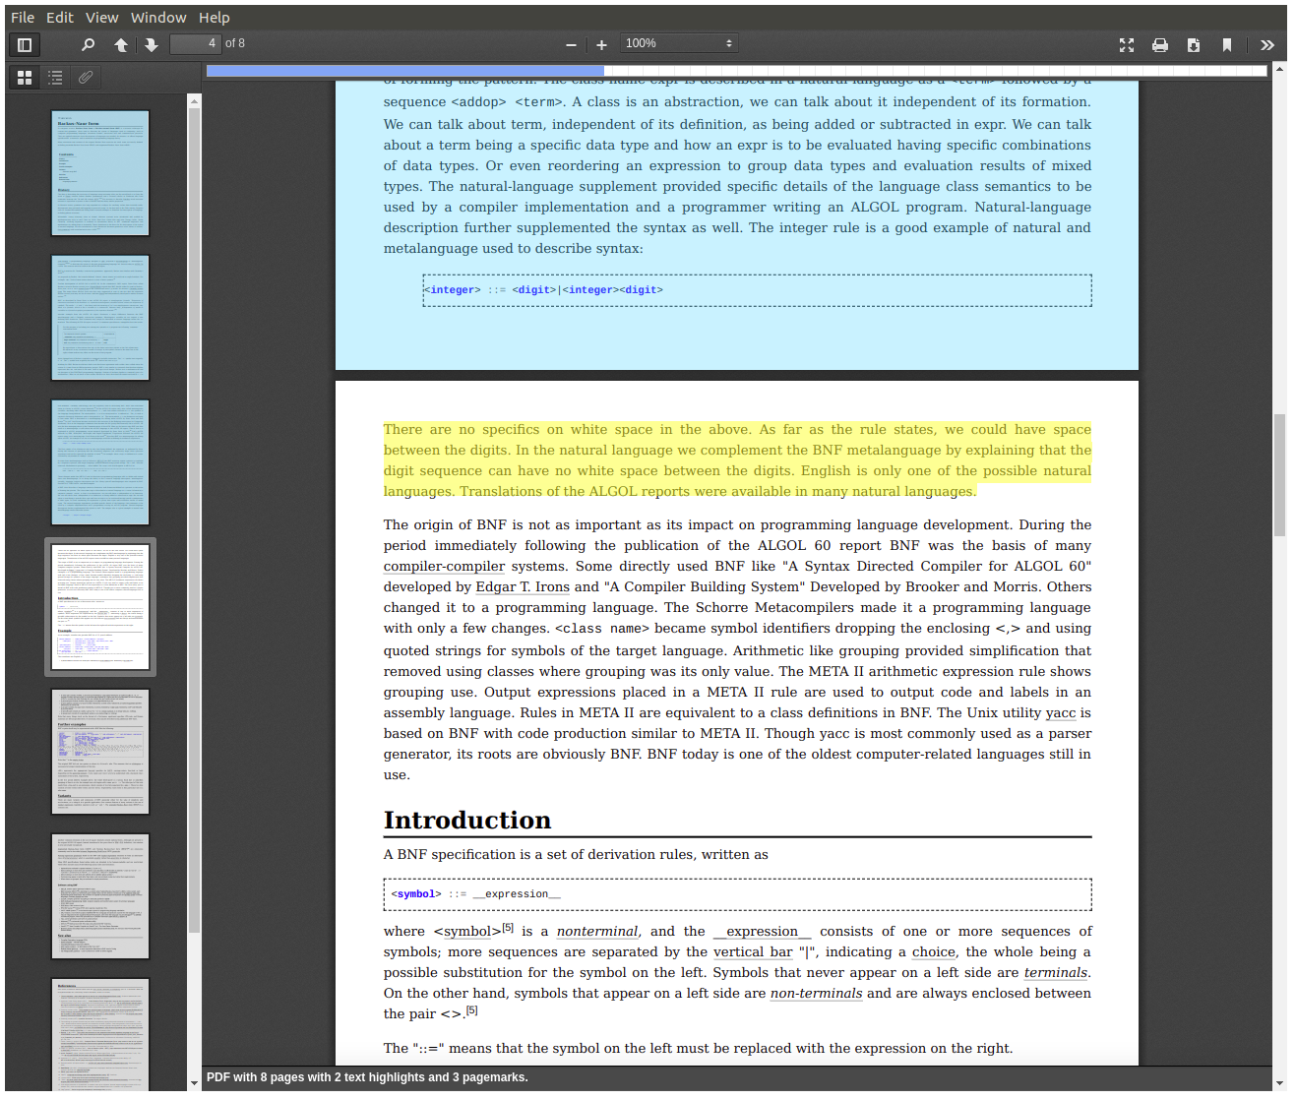Open the find-in-document search icon
The height and width of the screenshot is (1100, 1296).
[88, 44]
